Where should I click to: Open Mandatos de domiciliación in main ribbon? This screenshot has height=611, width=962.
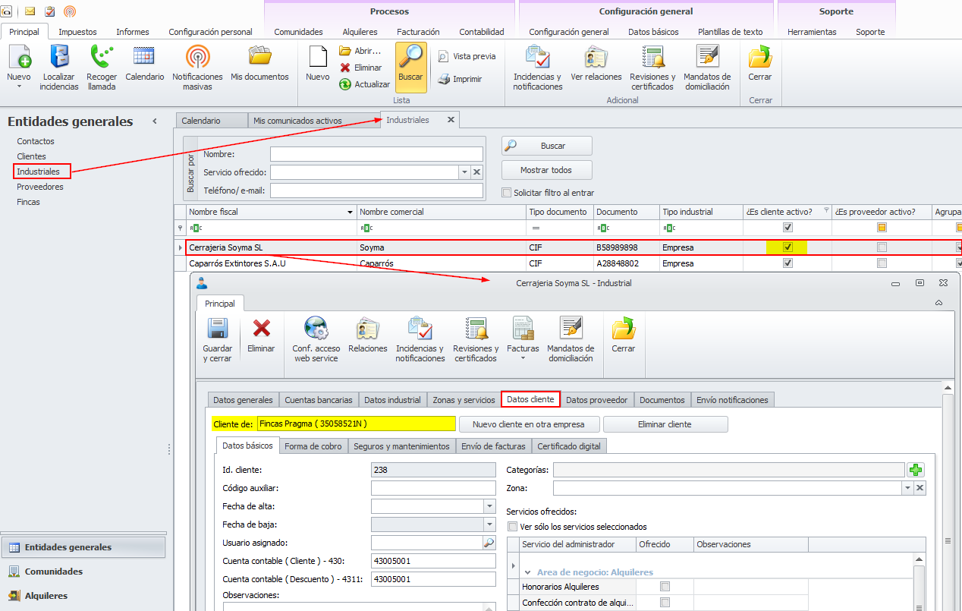(x=707, y=68)
